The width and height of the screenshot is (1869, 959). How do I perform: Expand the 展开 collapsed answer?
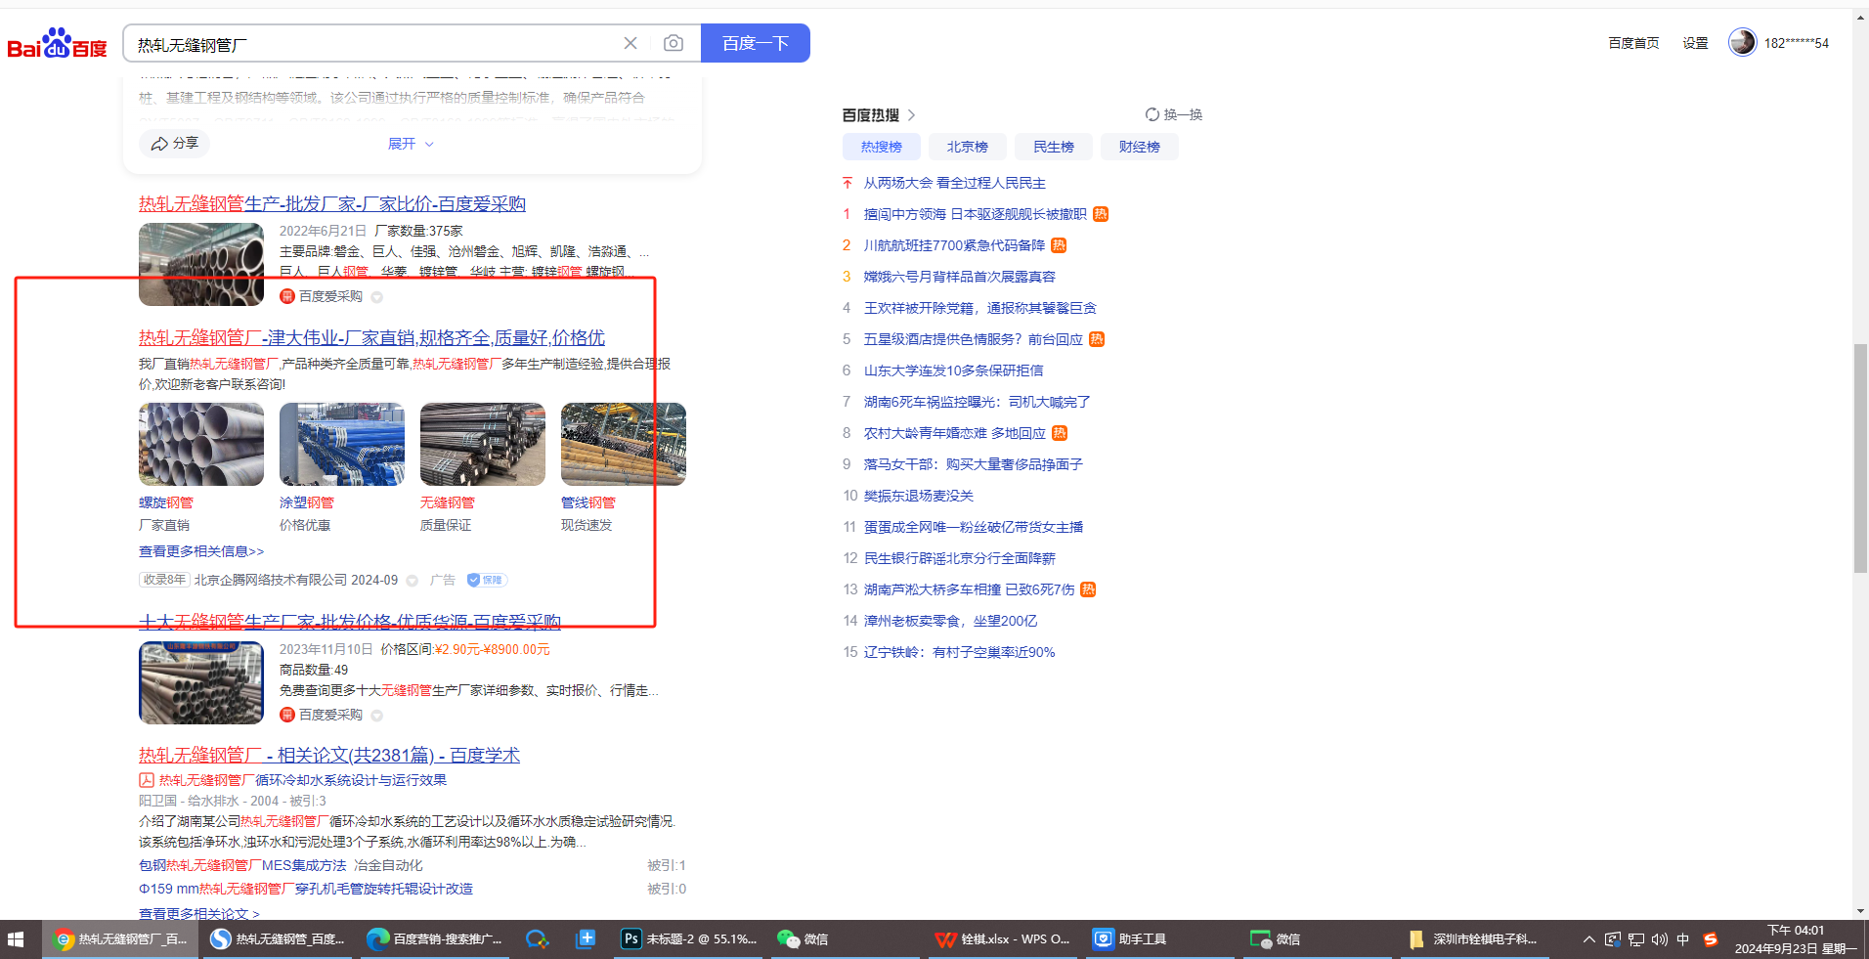[x=410, y=144]
